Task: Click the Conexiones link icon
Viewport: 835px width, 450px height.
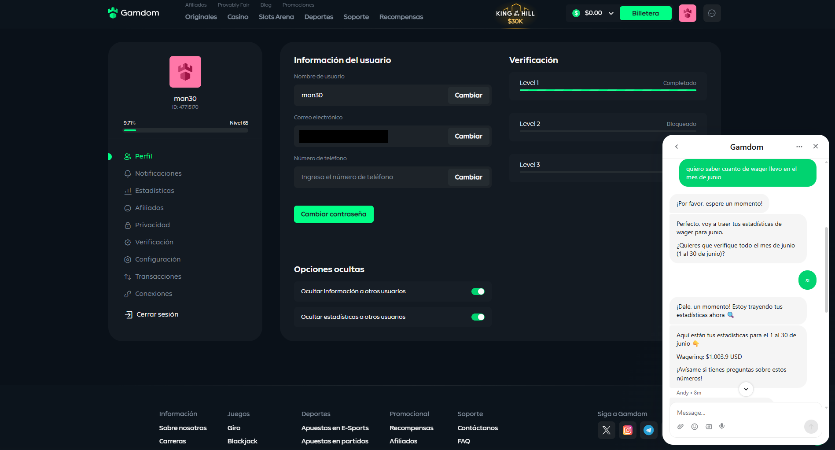Action: point(128,294)
